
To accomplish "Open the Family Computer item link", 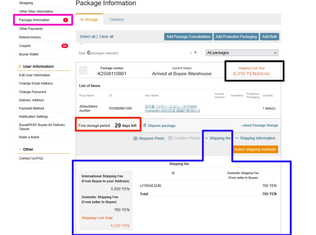I will point(172,108).
